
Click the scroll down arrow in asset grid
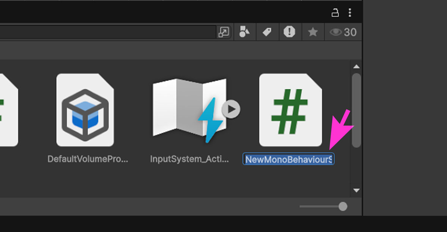(x=356, y=190)
